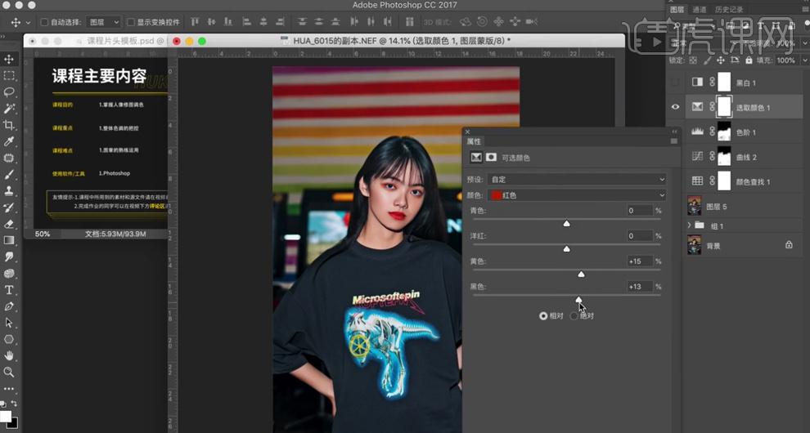810x433 pixels.
Task: Select the Hand tool
Action: point(9,355)
